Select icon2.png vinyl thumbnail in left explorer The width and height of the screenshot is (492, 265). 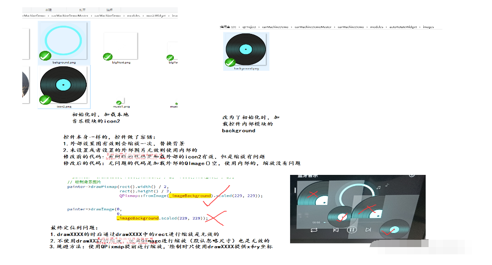[x=63, y=85]
